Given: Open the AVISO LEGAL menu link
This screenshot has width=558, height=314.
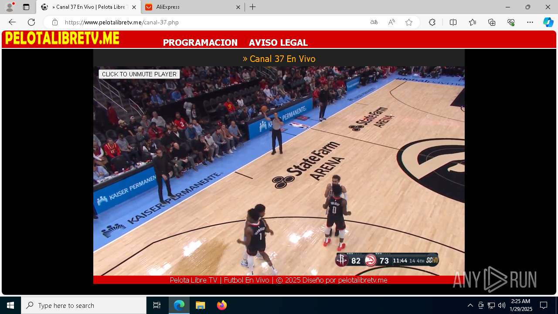Looking at the screenshot, I should point(278,43).
